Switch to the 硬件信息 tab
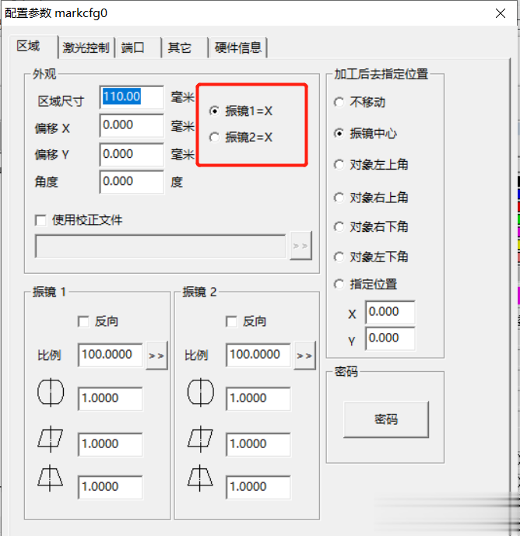 pyautogui.click(x=237, y=47)
